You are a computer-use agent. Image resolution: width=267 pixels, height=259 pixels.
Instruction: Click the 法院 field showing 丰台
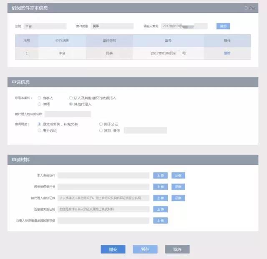pos(45,26)
